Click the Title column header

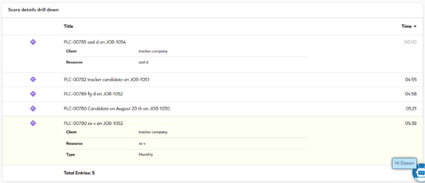coord(68,26)
